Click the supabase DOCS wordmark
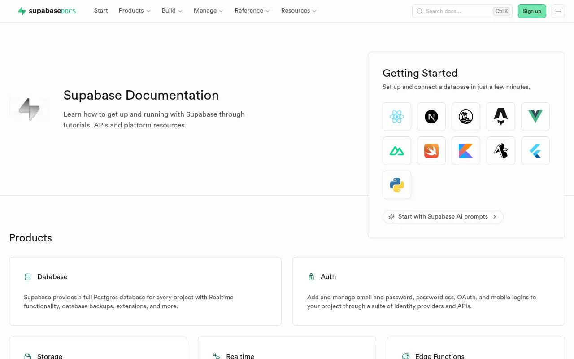Image resolution: width=574 pixels, height=359 pixels. 52,11
